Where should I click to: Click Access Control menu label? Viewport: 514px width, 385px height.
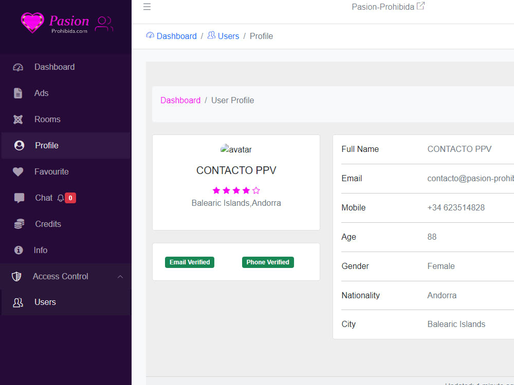point(60,276)
